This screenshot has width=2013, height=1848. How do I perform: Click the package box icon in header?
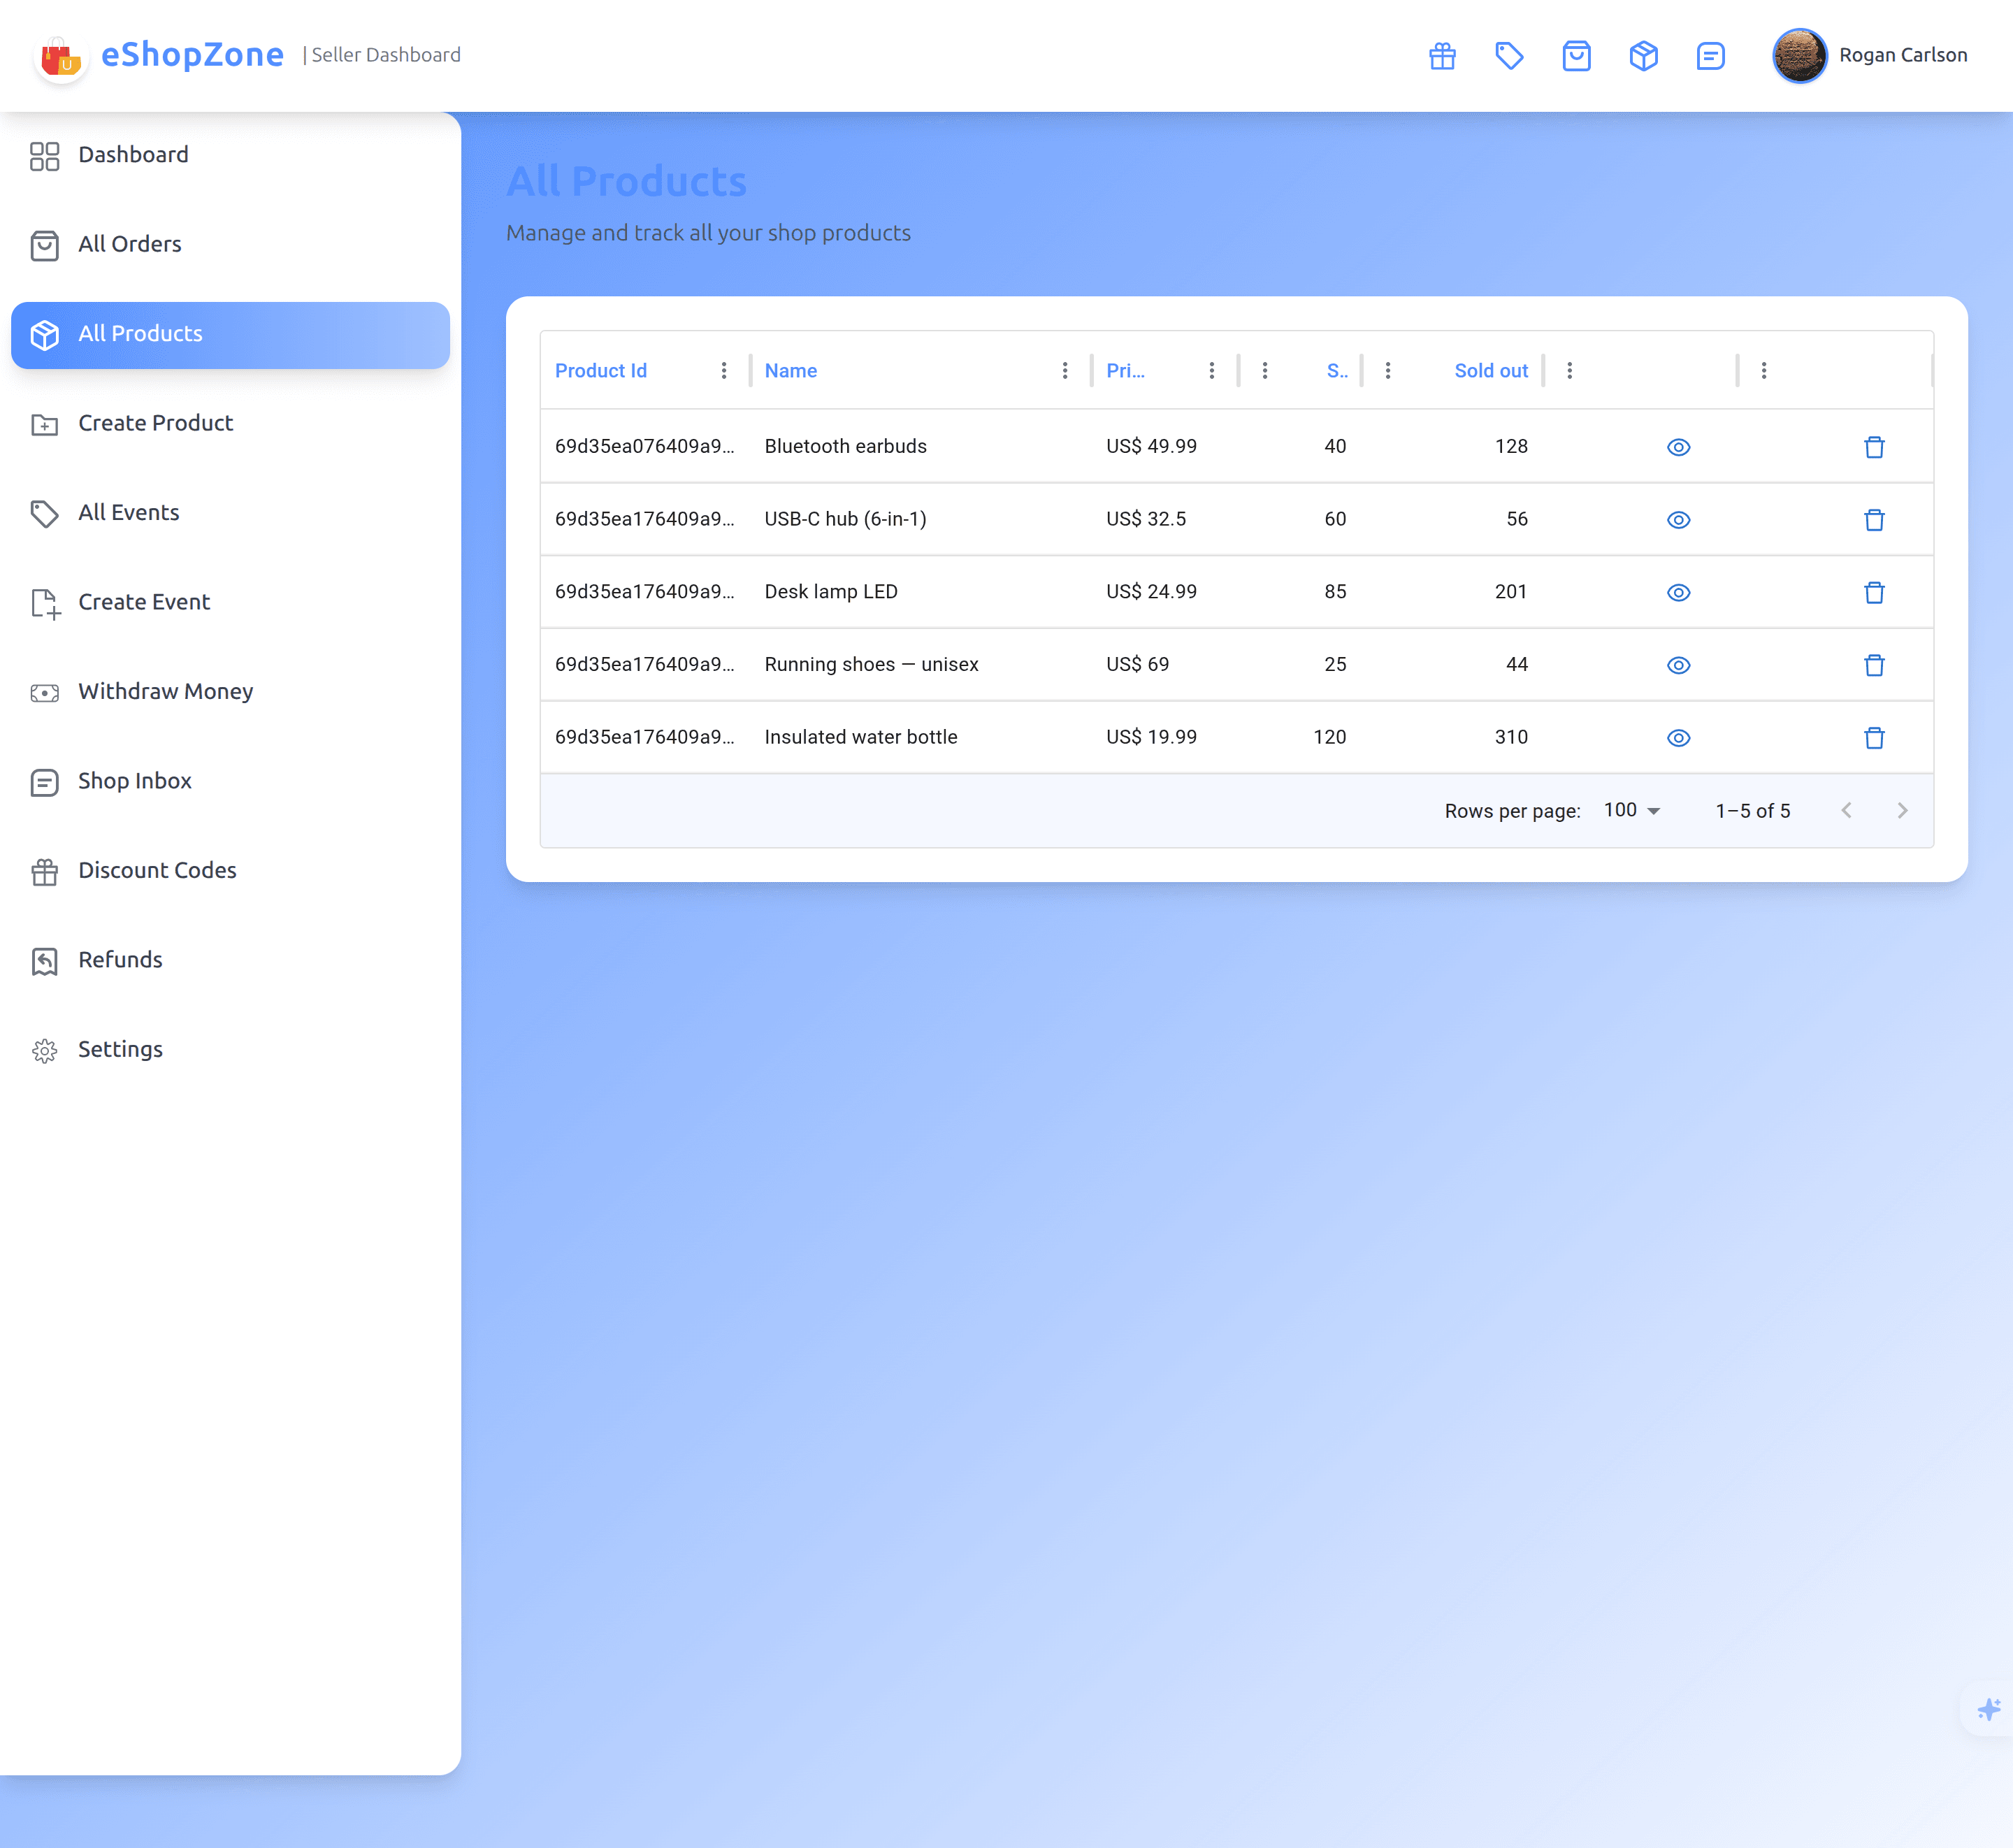(1643, 56)
